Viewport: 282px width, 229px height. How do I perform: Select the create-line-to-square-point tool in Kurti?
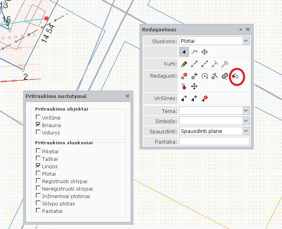tap(205, 64)
